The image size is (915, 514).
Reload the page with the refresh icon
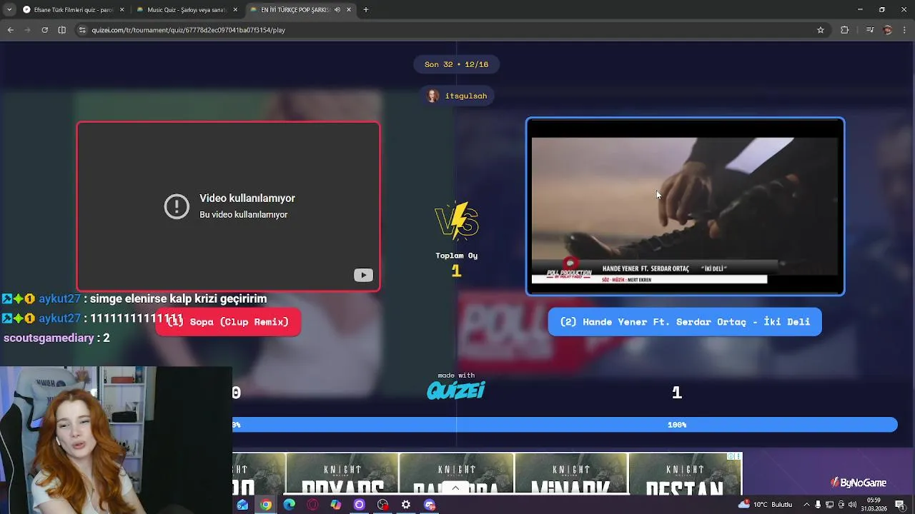click(x=45, y=30)
